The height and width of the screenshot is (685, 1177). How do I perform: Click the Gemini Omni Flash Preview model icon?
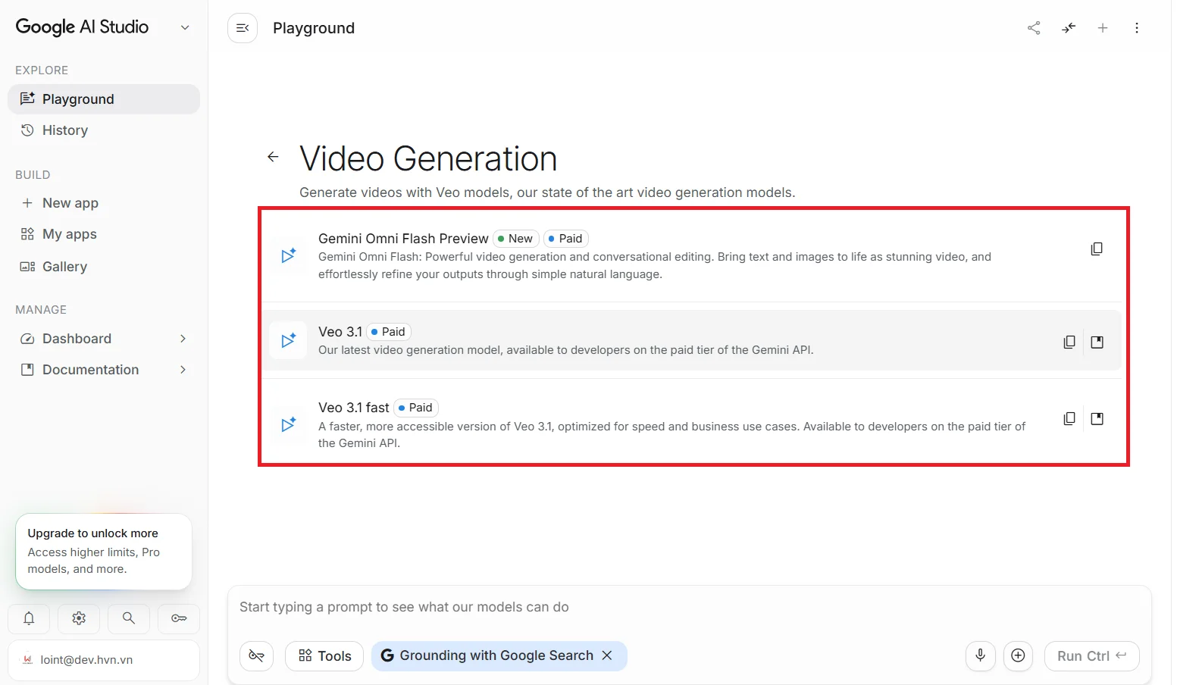pos(288,255)
